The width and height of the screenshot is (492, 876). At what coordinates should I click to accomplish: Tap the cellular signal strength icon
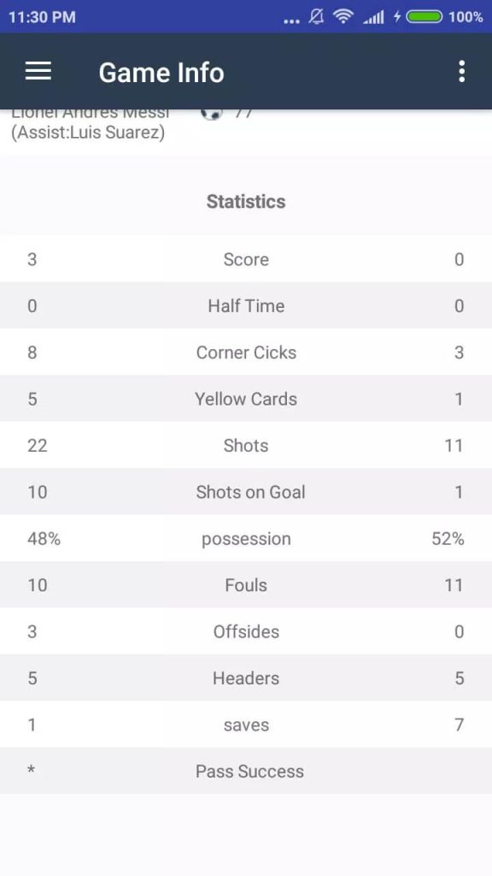coord(374,17)
